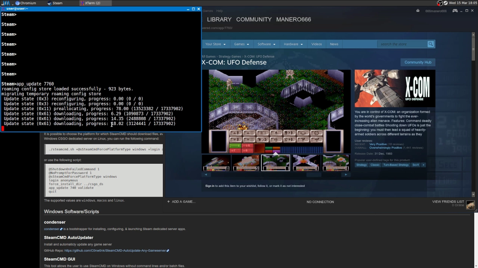The image size is (478, 268).
Task: Click the Steam system tray icon
Action: (446, 3)
